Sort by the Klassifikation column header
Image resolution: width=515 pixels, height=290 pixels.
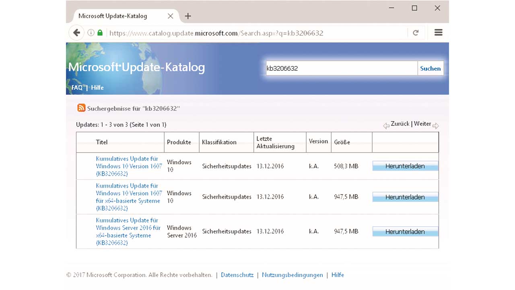pos(219,142)
